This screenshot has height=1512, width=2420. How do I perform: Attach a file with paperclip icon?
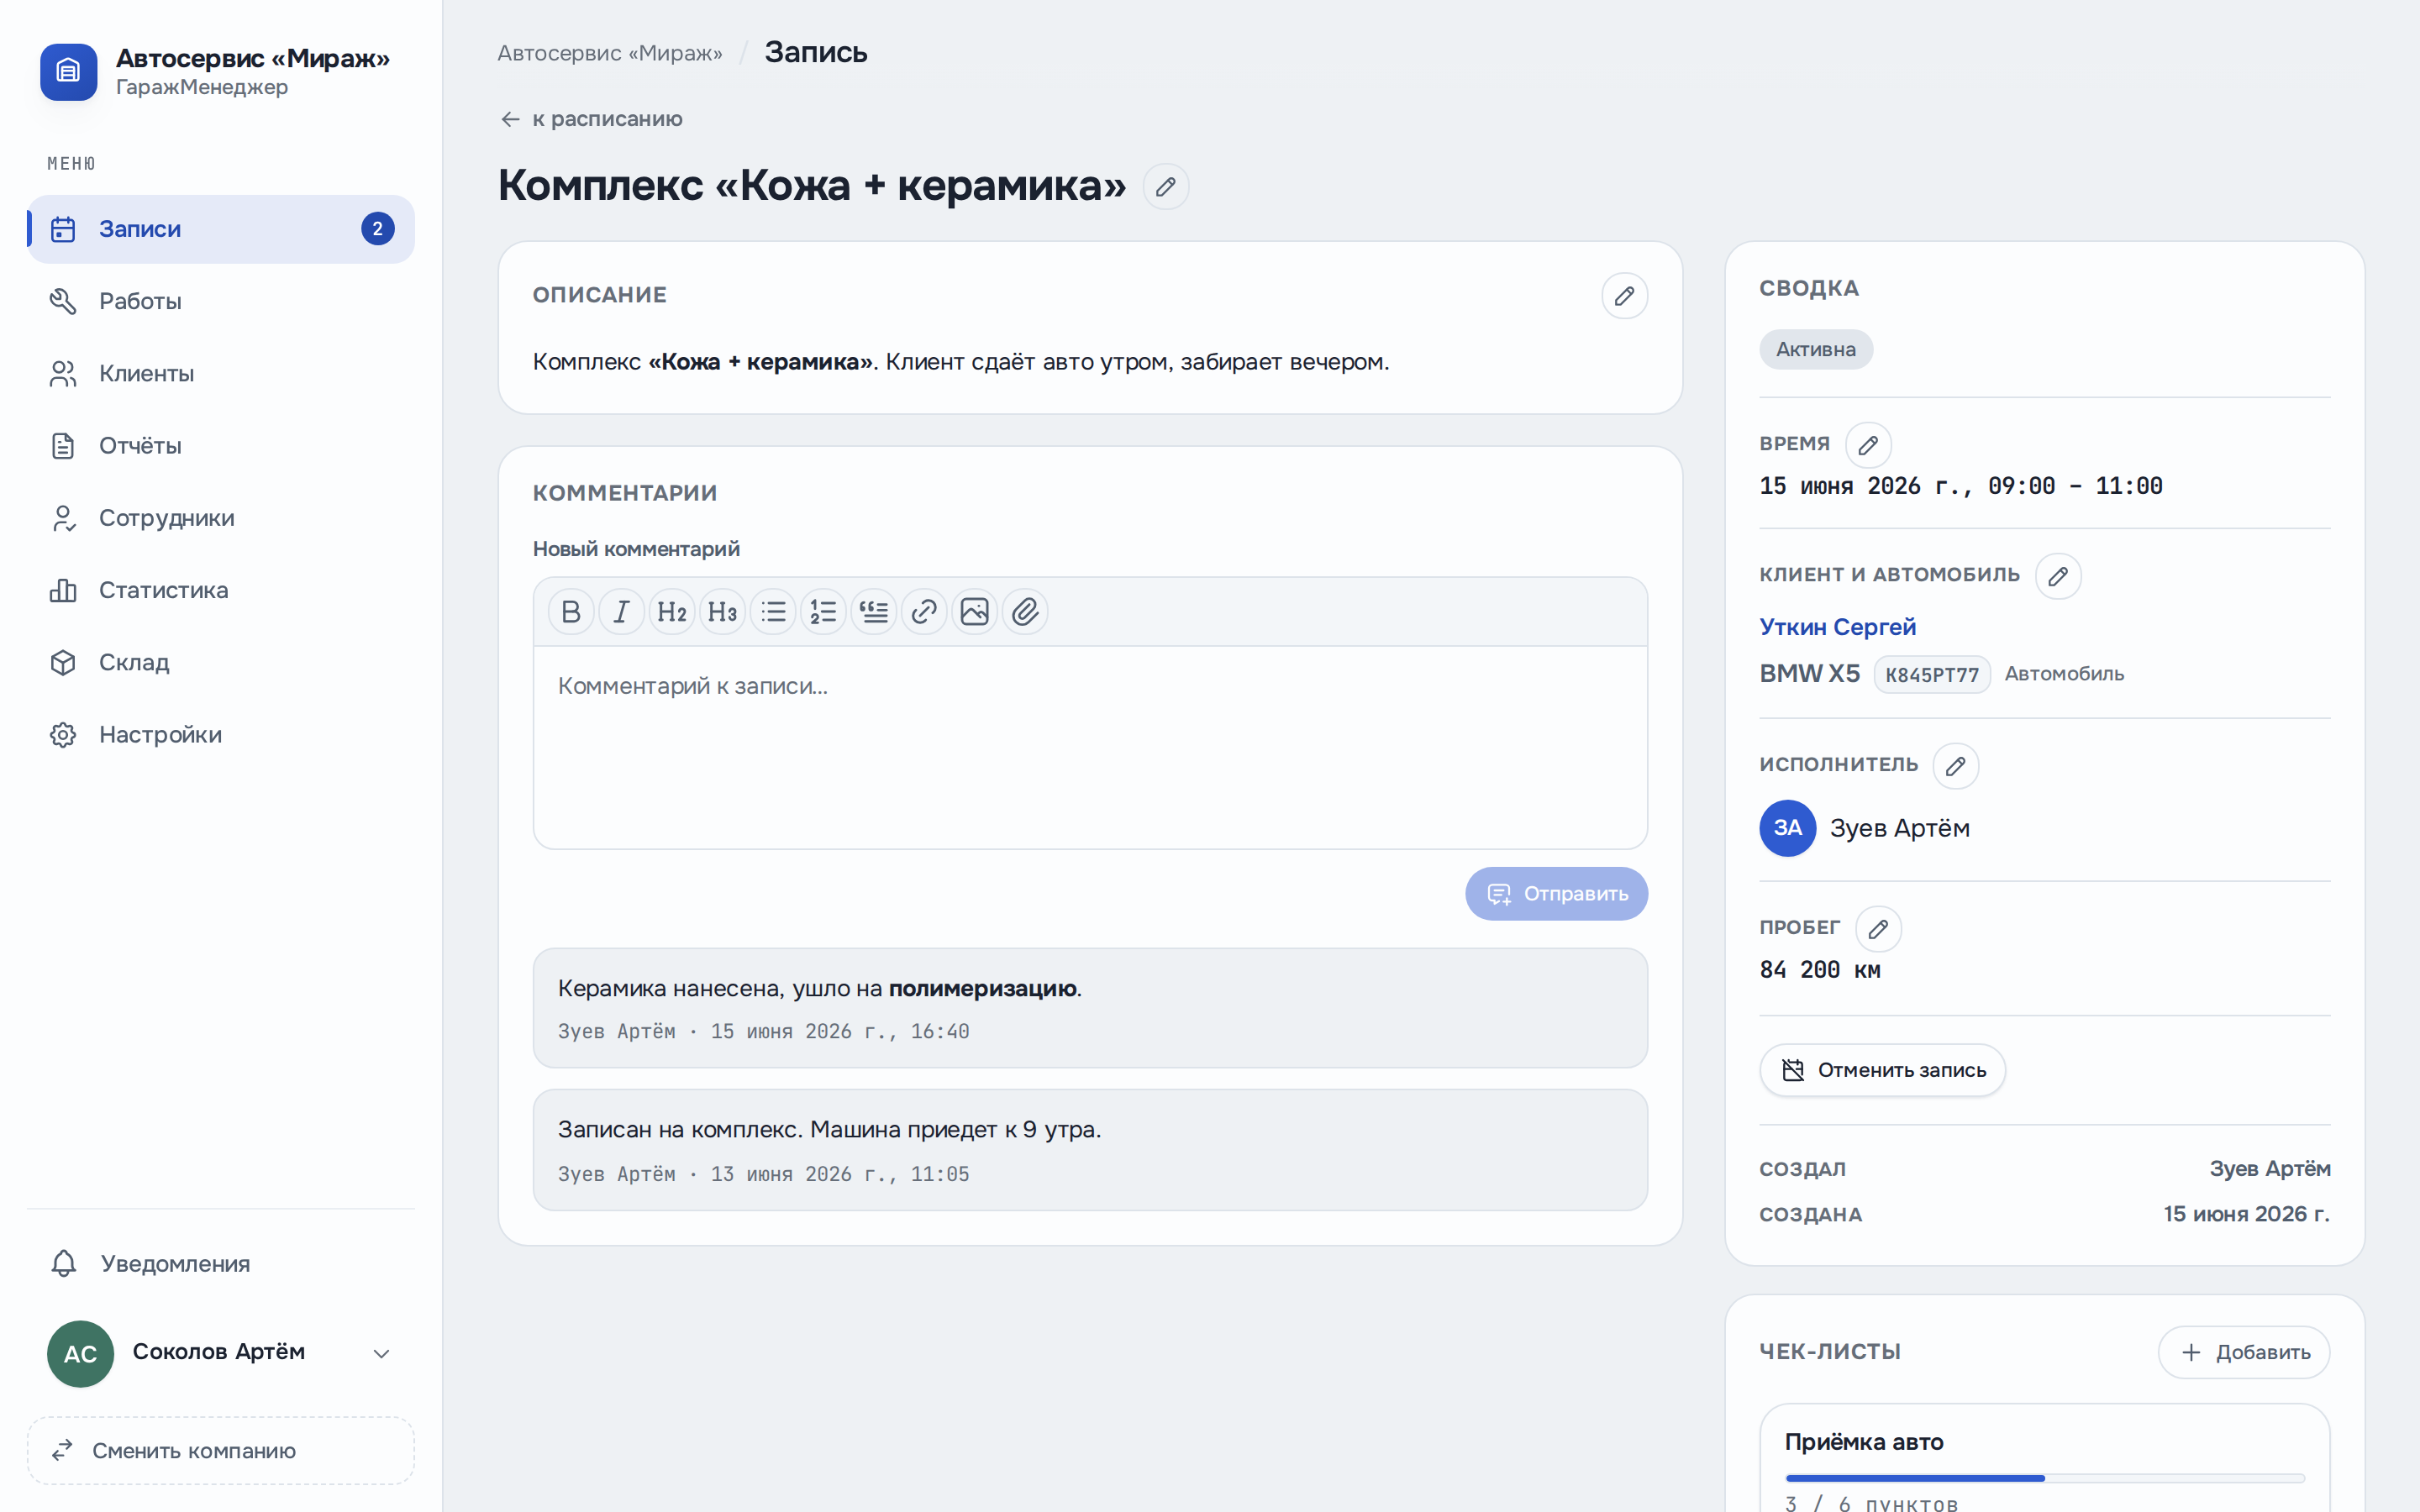[1025, 611]
